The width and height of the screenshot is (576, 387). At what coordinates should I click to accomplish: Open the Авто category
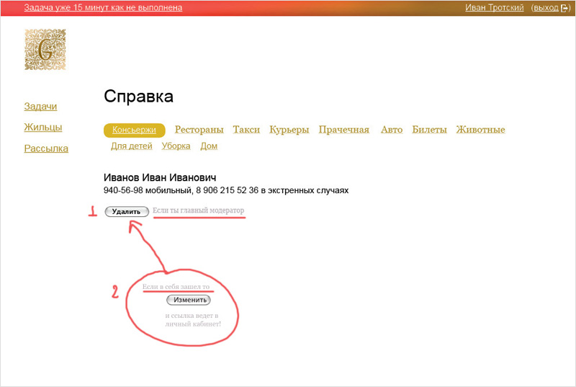(x=392, y=130)
